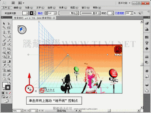Select the Line Segment tool
The height and width of the screenshot is (113, 151).
[4, 36]
